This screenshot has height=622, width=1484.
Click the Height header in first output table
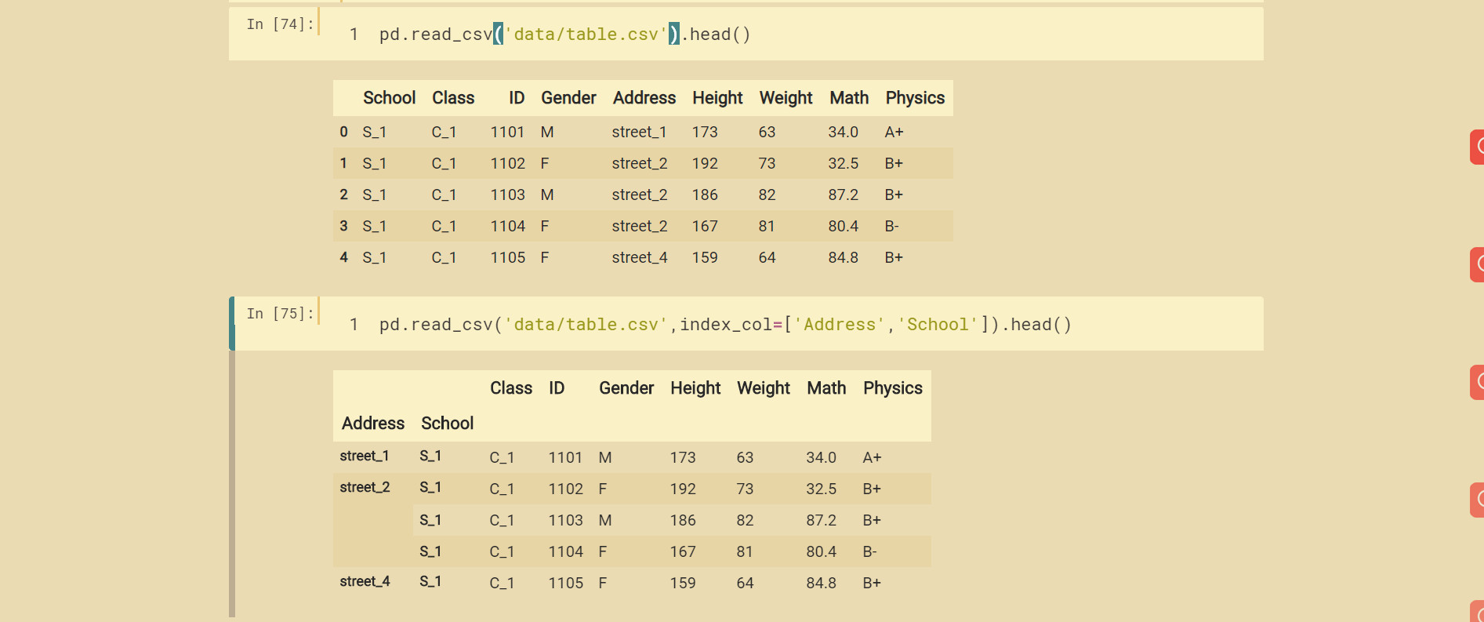click(717, 98)
